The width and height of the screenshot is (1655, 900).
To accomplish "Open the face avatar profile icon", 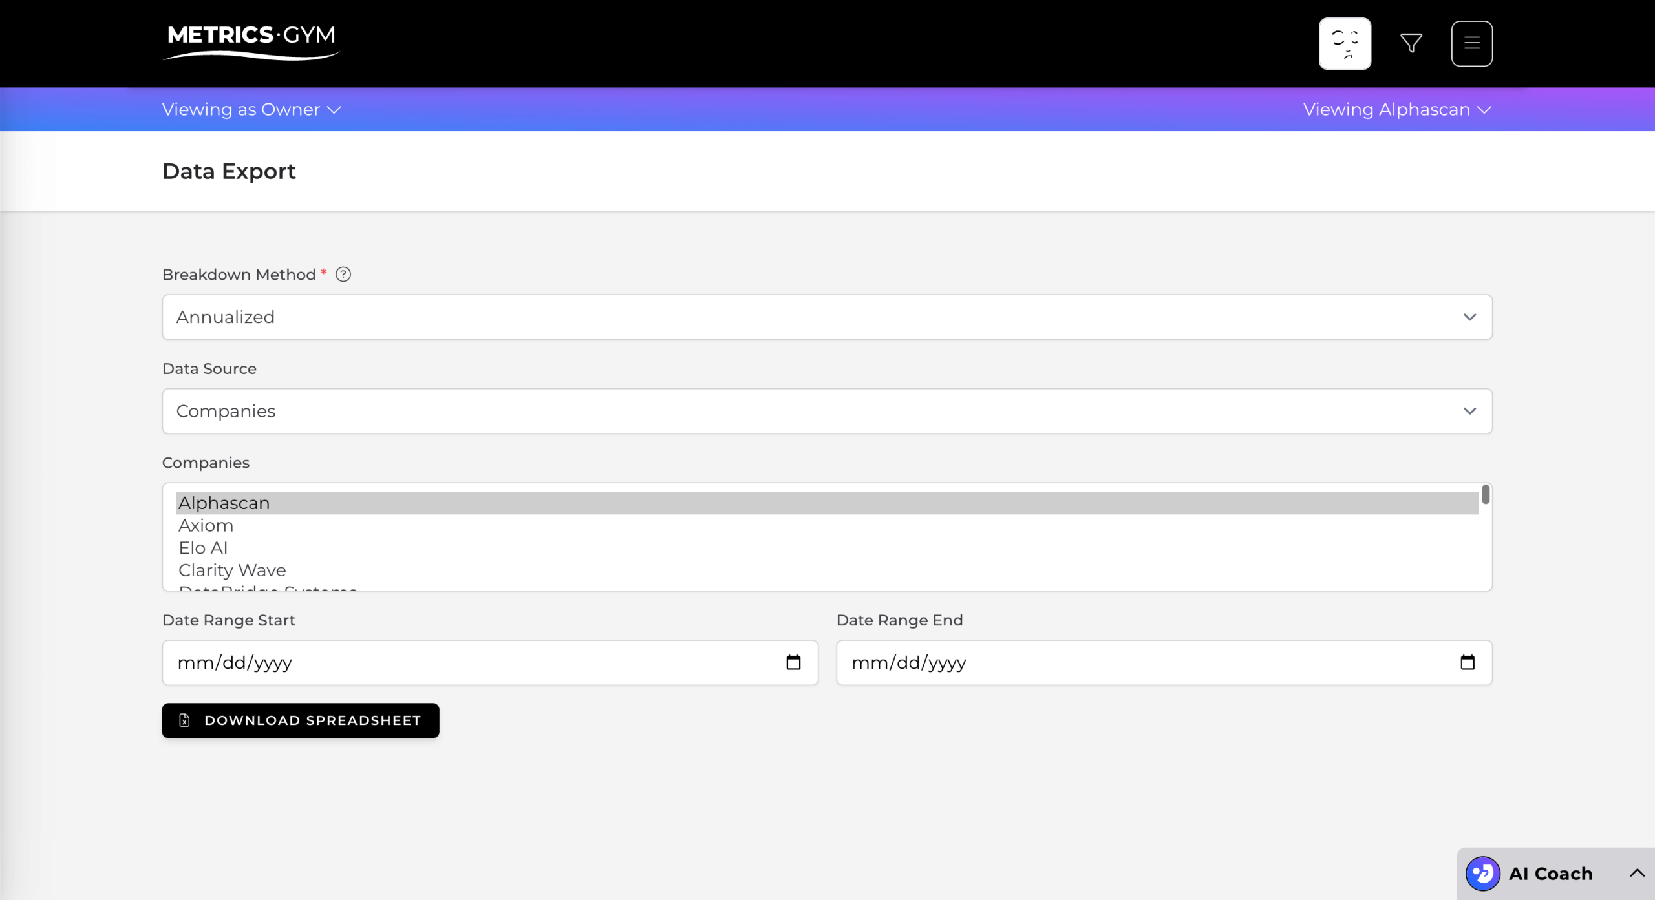I will pyautogui.click(x=1345, y=43).
